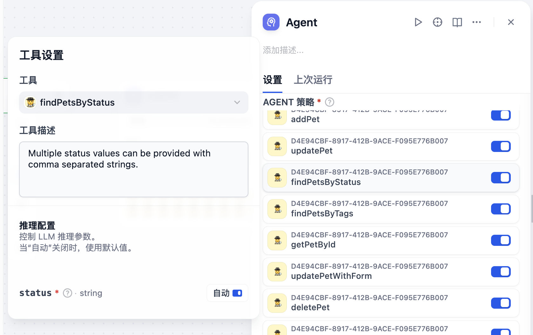This screenshot has height=335, width=533.
Task: Disable the updatePetWithForm tool switch
Action: [x=501, y=272]
